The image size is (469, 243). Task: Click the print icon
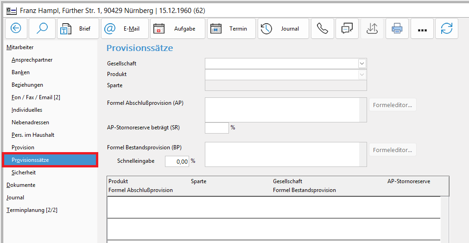point(397,29)
